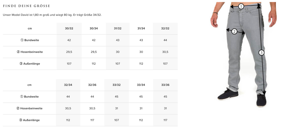Click the cm header in second table

pyautogui.click(x=30, y=85)
